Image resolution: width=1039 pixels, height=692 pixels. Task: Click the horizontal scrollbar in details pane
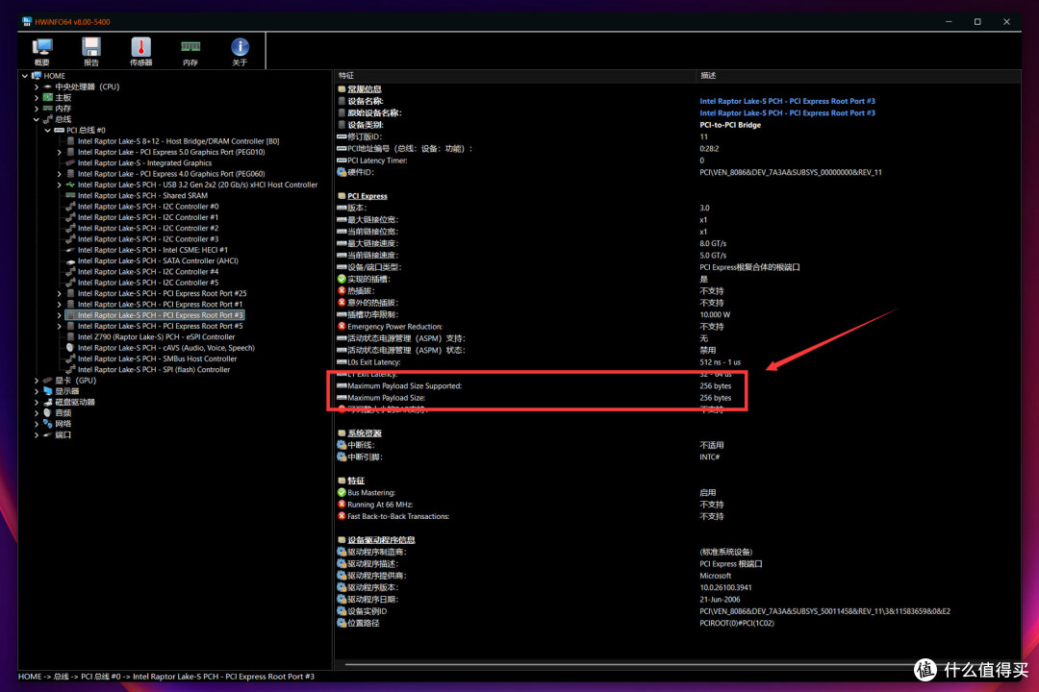tap(629, 664)
